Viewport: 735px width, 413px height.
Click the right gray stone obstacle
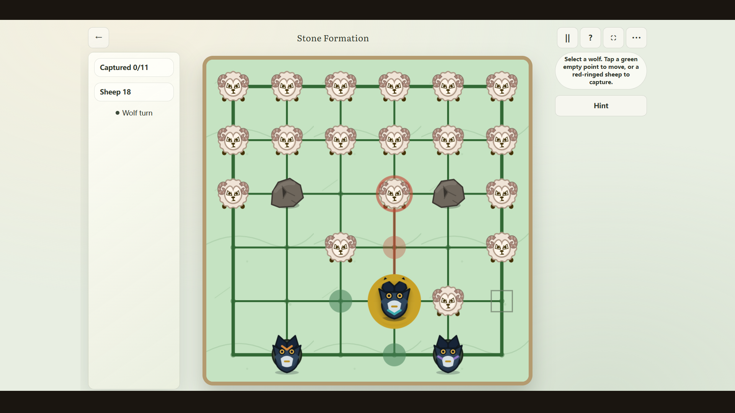(448, 193)
